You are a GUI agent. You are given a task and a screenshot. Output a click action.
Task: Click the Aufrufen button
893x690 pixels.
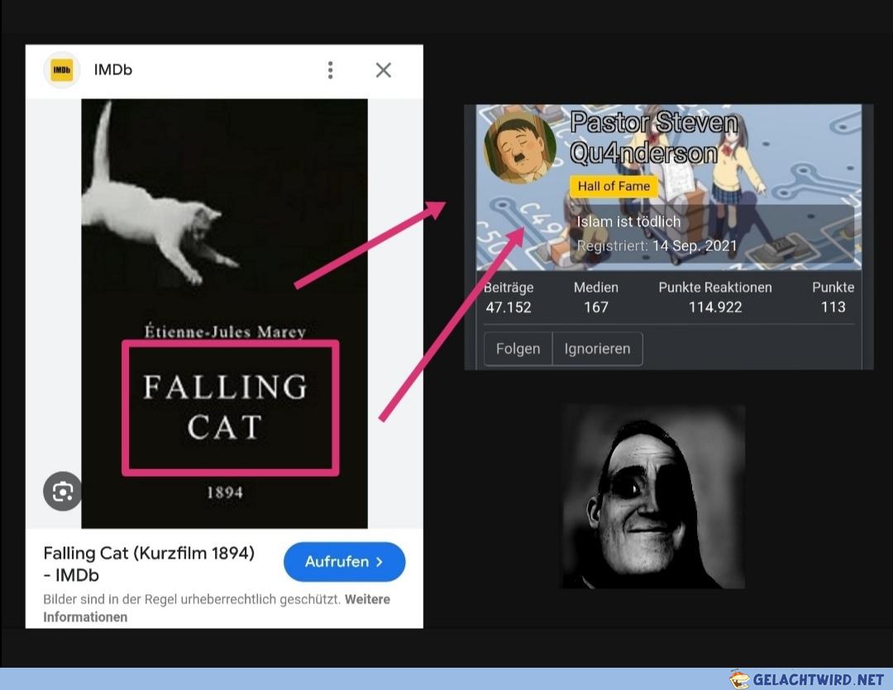coord(345,562)
